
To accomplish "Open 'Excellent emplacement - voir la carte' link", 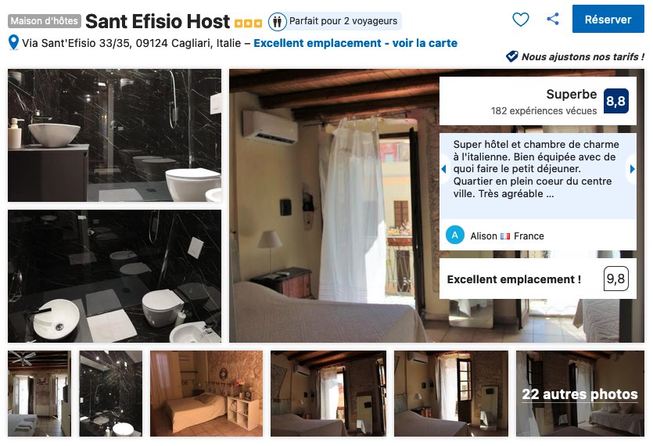I will (x=355, y=43).
